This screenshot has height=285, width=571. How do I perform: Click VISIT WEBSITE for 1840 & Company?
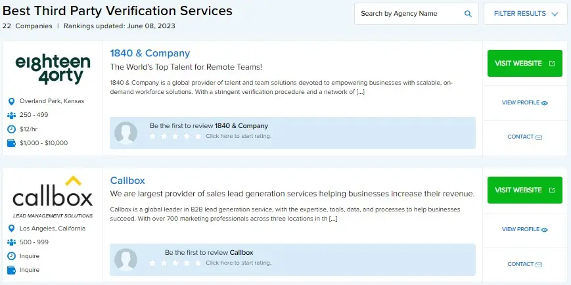pos(525,63)
